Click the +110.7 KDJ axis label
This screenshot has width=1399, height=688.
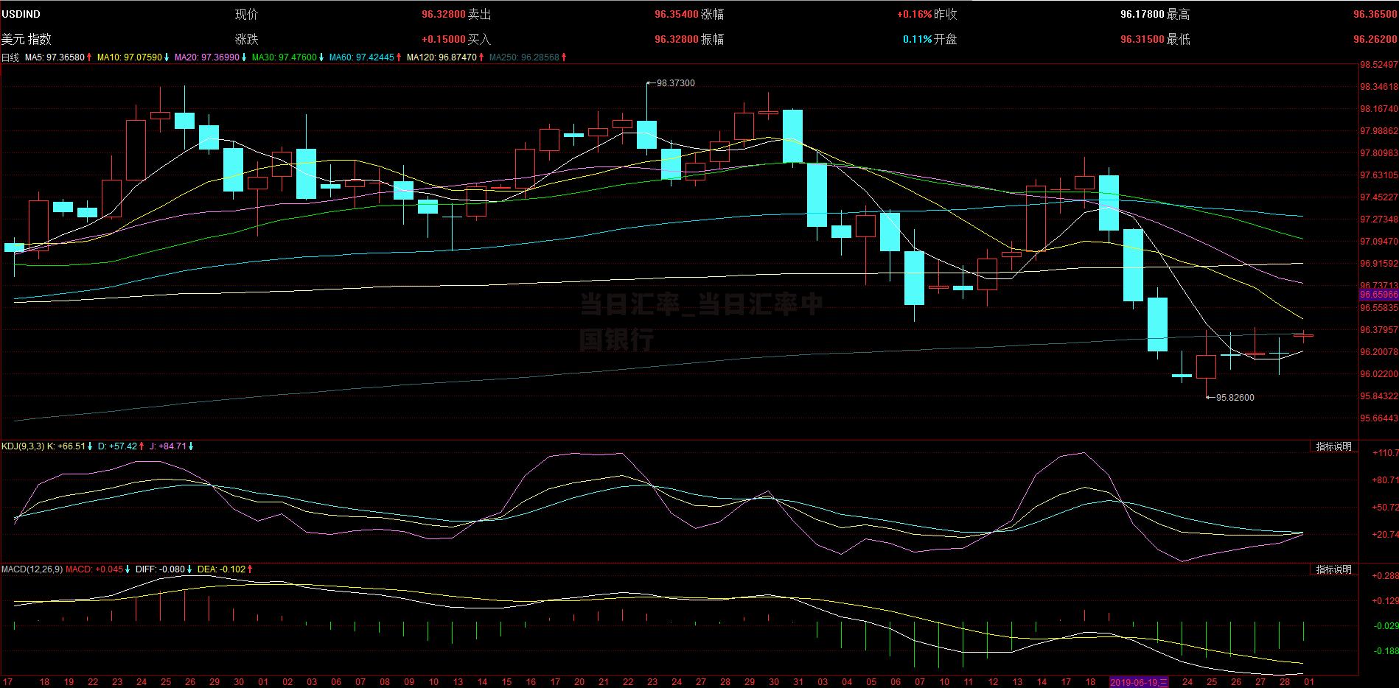[x=1385, y=453]
